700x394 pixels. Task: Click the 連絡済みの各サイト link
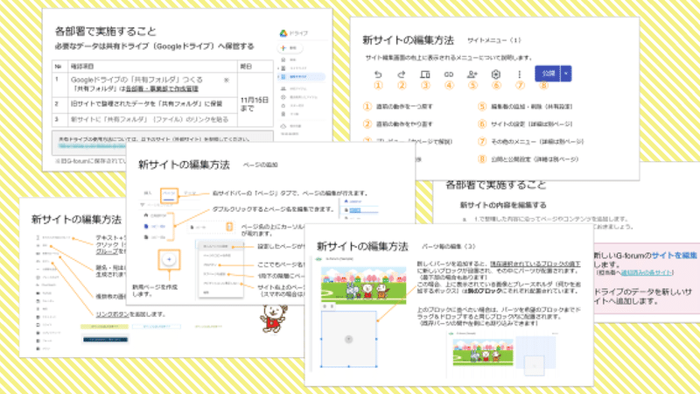(646, 272)
